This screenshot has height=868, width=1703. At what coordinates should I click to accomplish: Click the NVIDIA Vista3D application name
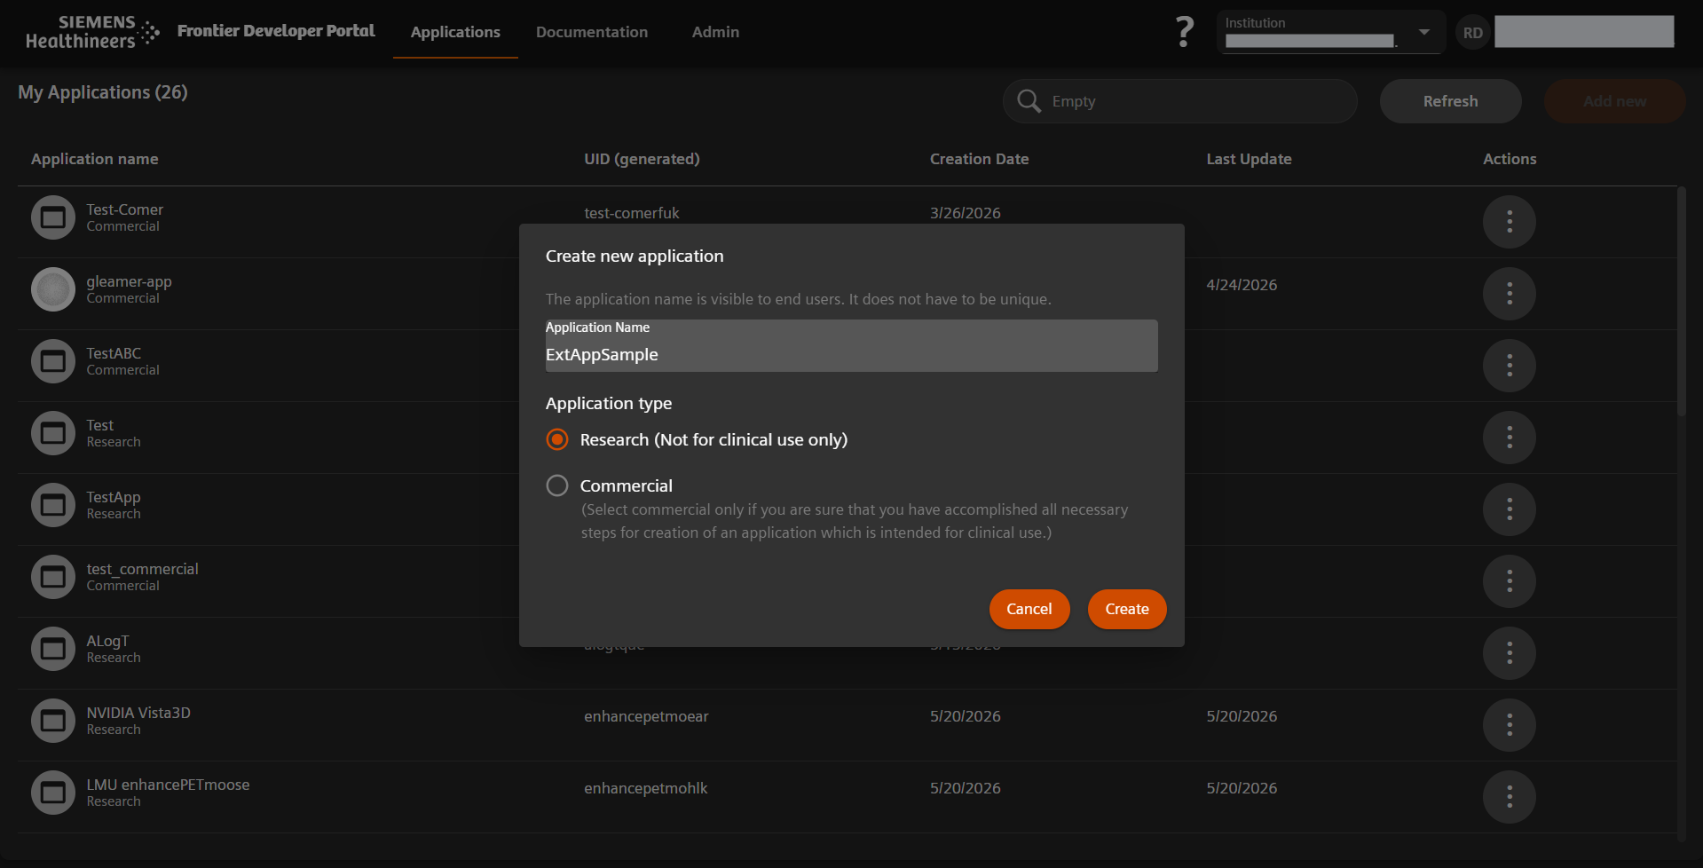point(138,713)
